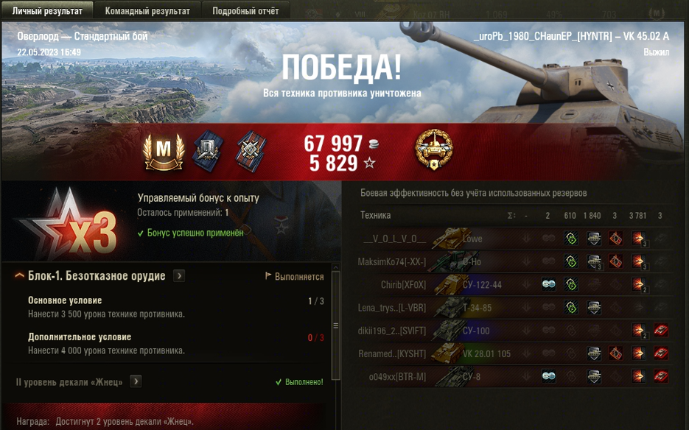
Task: Click player name __V_O_L_V_O__ in the list
Action: (x=394, y=239)
